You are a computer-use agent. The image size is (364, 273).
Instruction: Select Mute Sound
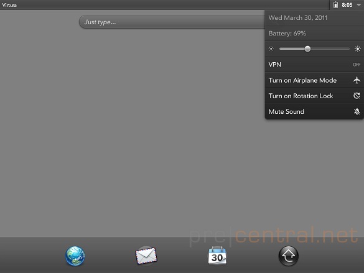point(314,111)
